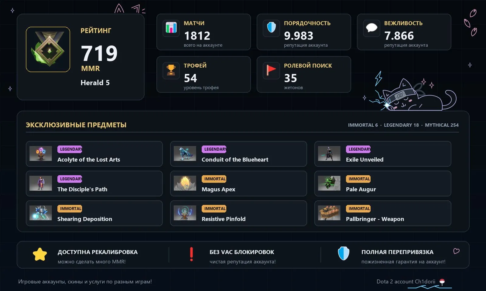486x291 pixels.
Task: Open the Exile Unveiled item card
Action: (383, 154)
